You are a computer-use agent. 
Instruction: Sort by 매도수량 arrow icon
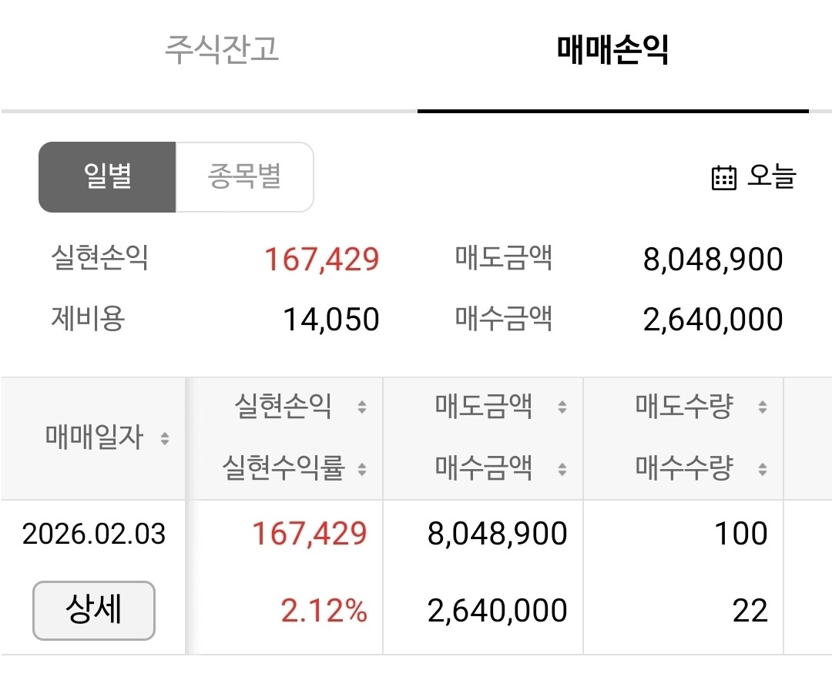coord(763,407)
